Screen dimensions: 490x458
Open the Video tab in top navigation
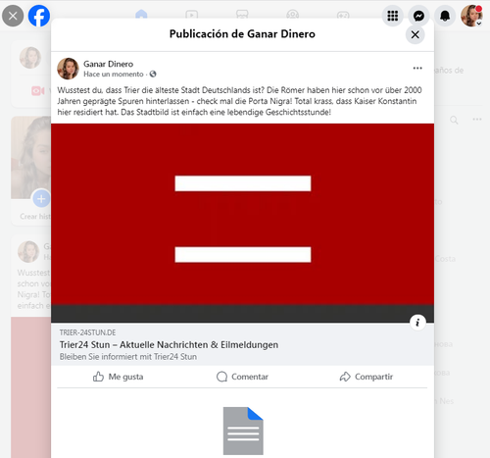pyautogui.click(x=191, y=15)
